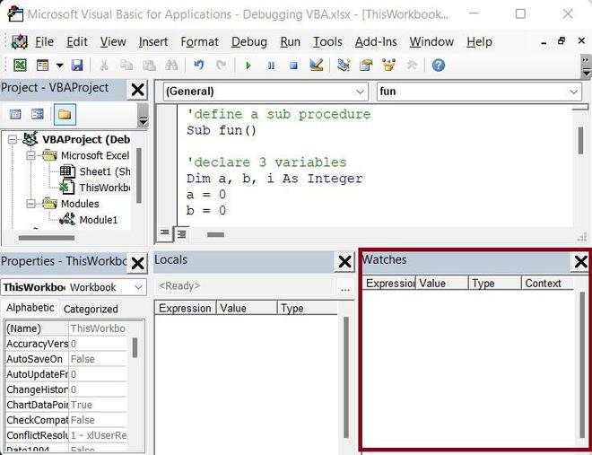592x455 pixels.
Task: Open ThisWorkbook object dropdown in Properties
Action: 74,287
